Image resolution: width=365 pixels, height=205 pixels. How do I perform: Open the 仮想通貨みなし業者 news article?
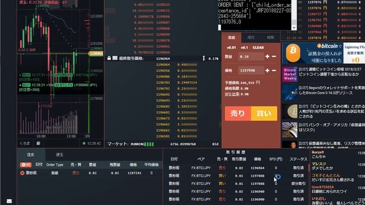[331, 144]
